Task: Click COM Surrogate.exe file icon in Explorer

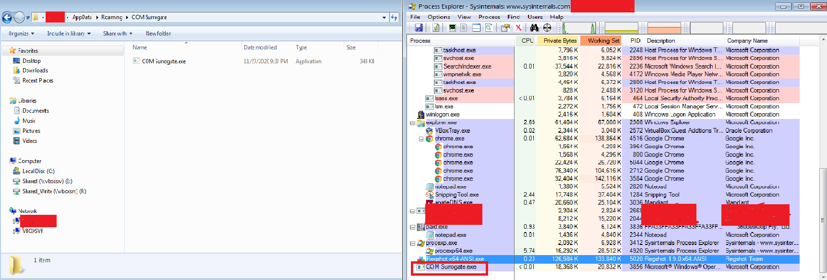Action: tap(137, 61)
